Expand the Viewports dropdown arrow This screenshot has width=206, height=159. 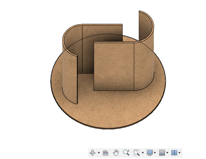click(180, 153)
